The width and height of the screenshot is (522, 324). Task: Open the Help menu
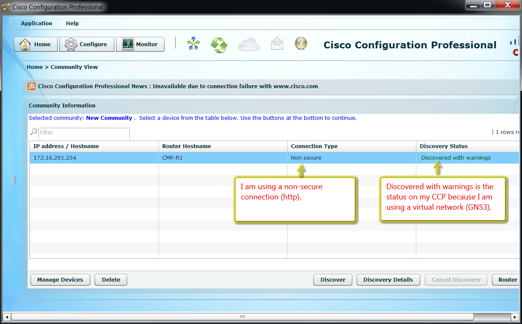(x=72, y=24)
